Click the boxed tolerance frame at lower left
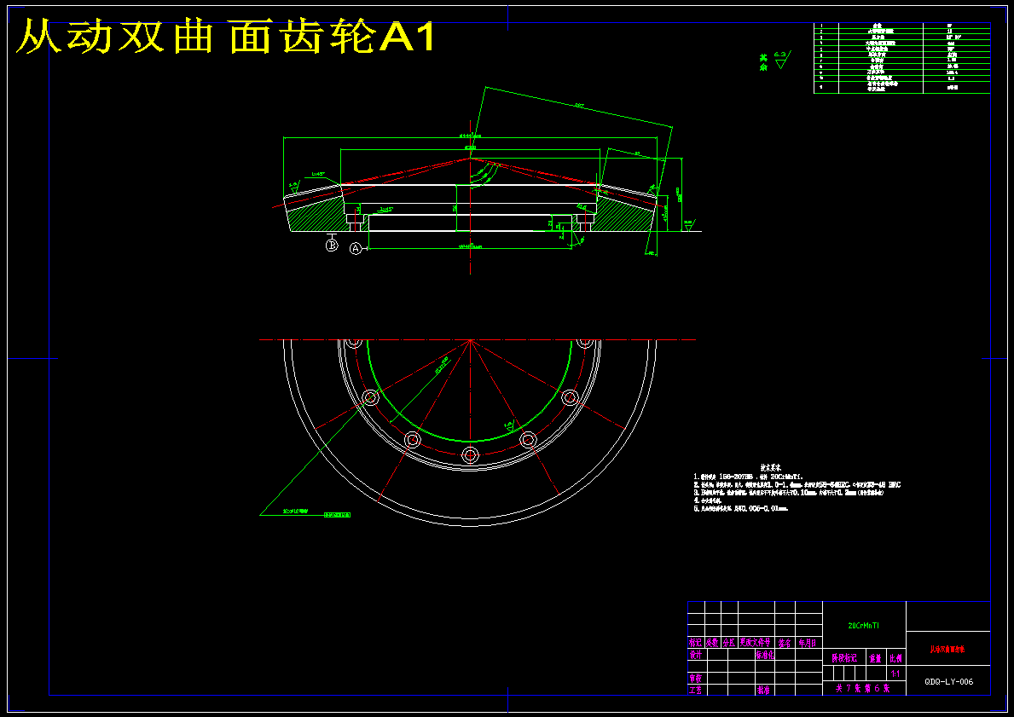This screenshot has height=717, width=1014. pos(337,515)
